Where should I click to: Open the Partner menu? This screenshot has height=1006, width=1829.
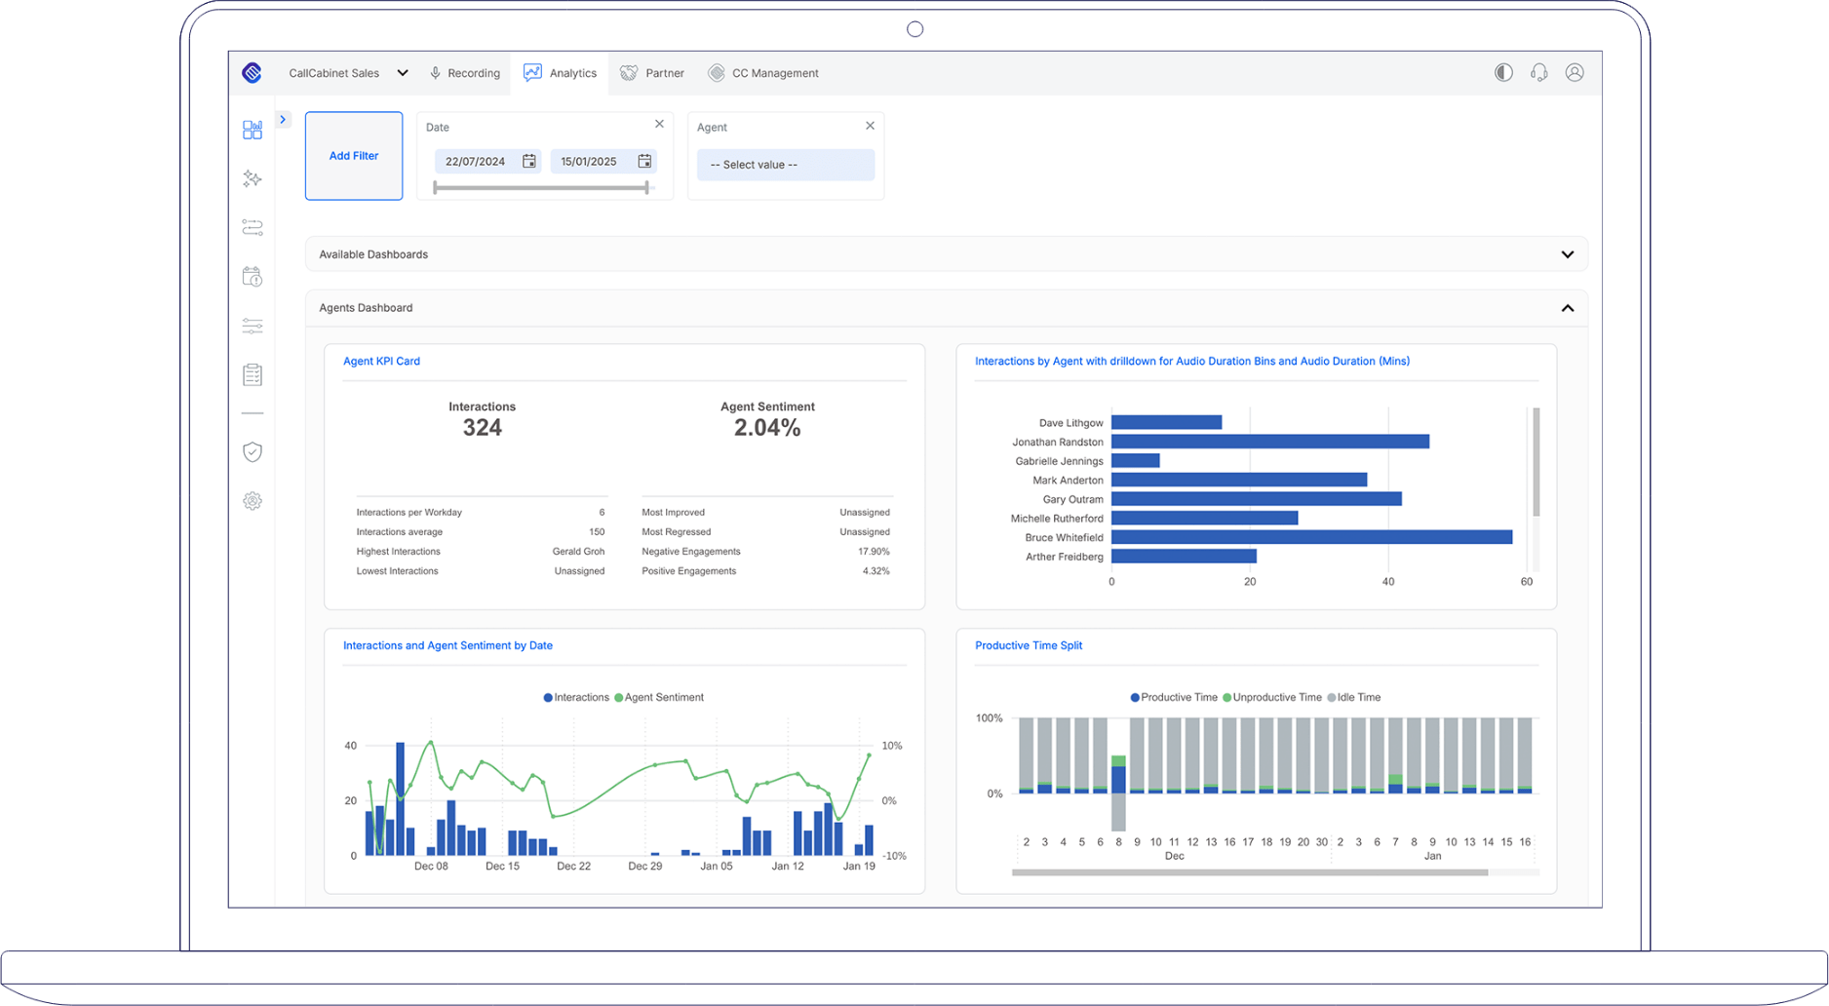(651, 72)
